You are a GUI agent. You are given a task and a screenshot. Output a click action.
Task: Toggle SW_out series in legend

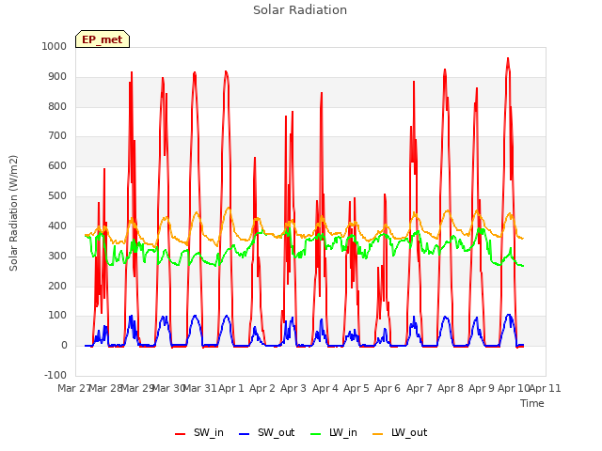[x=267, y=433]
